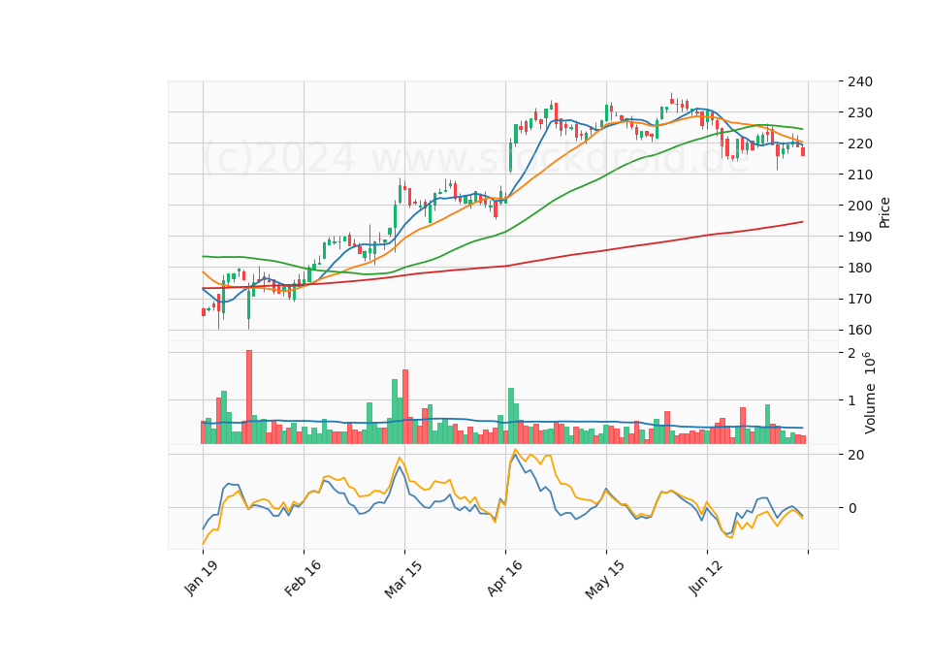931x669 pixels.
Task: Click the oscillator axis label 20
Action: (855, 455)
